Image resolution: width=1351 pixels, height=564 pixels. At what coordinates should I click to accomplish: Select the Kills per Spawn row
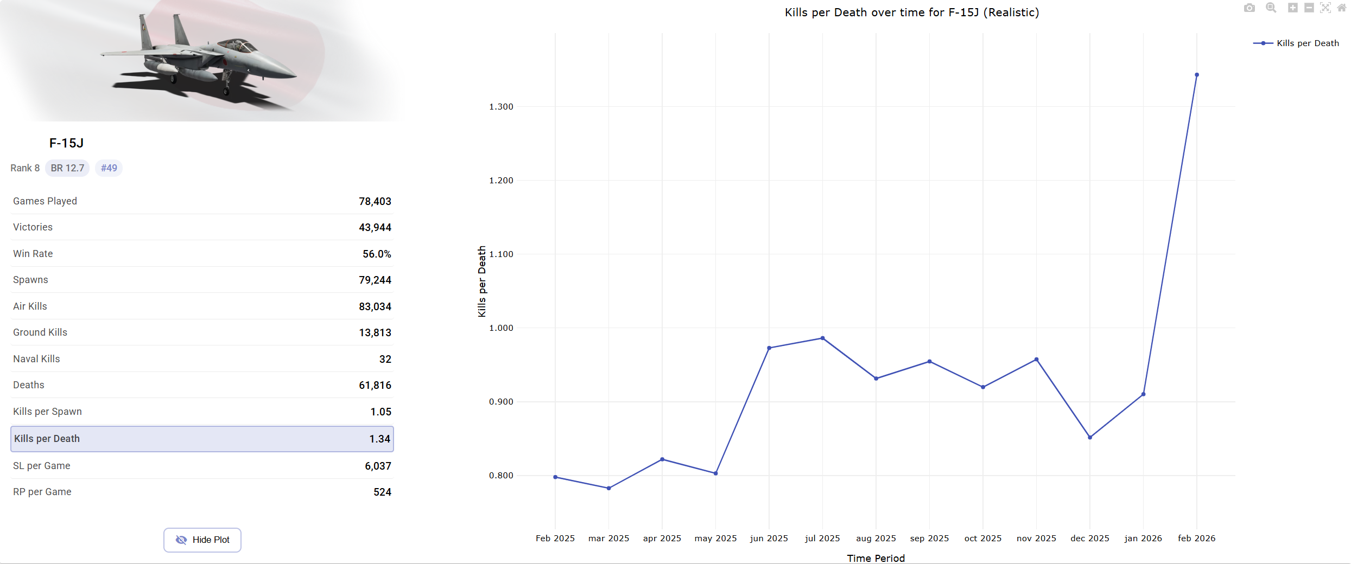coord(202,412)
